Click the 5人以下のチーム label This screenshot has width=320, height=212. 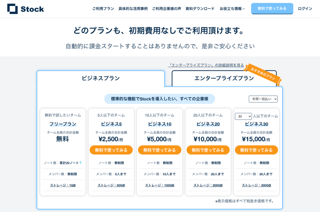point(111,115)
